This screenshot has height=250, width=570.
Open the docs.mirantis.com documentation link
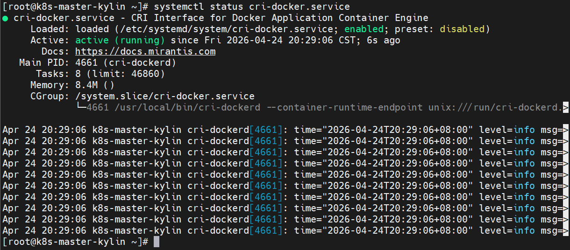coord(145,51)
